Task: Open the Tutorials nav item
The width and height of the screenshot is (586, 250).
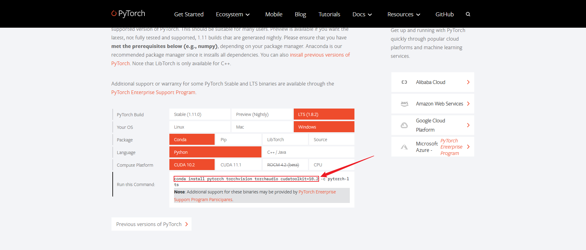Action: [329, 14]
